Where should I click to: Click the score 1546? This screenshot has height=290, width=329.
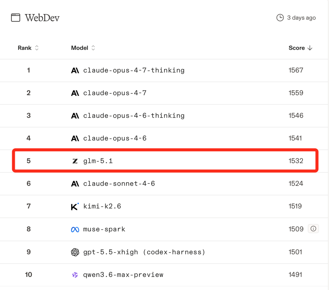point(296,115)
